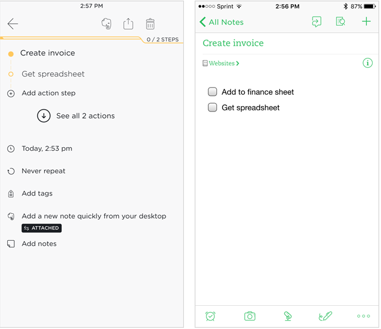This screenshot has height=329, width=381.
Task: Tap the orange dot beside Create invoice
Action: click(11, 54)
